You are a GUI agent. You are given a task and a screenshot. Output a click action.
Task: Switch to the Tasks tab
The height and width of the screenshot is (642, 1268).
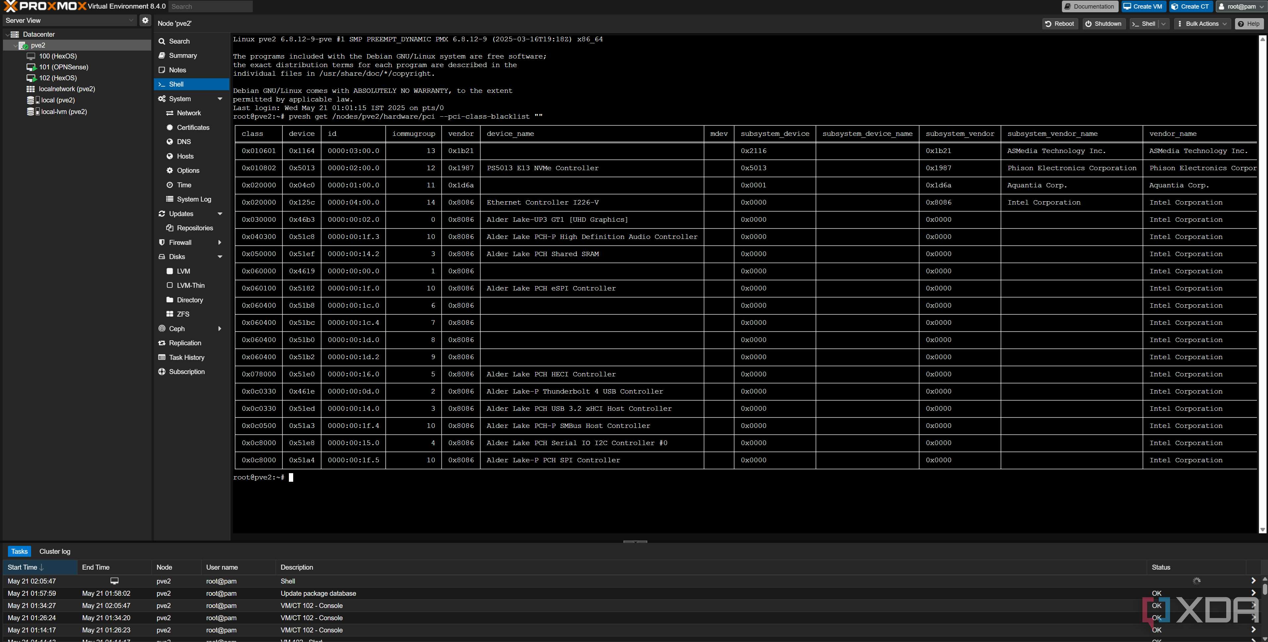point(19,551)
